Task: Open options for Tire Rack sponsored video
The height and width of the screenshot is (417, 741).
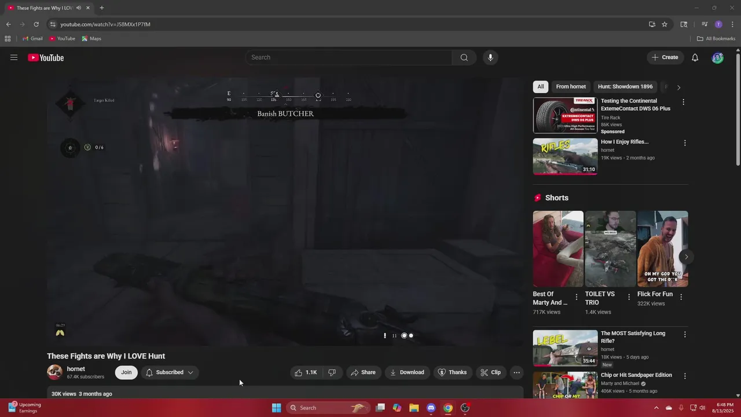Action: (683, 102)
